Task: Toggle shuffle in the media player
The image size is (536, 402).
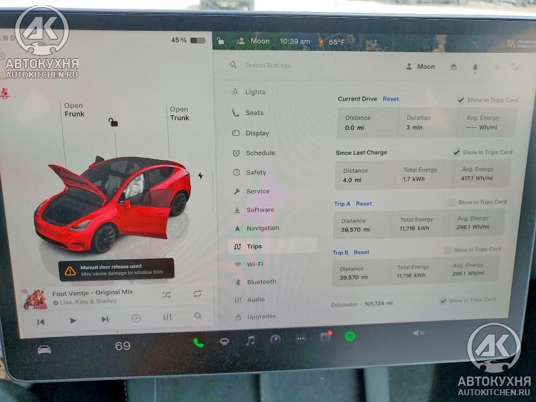Action: tap(166, 295)
